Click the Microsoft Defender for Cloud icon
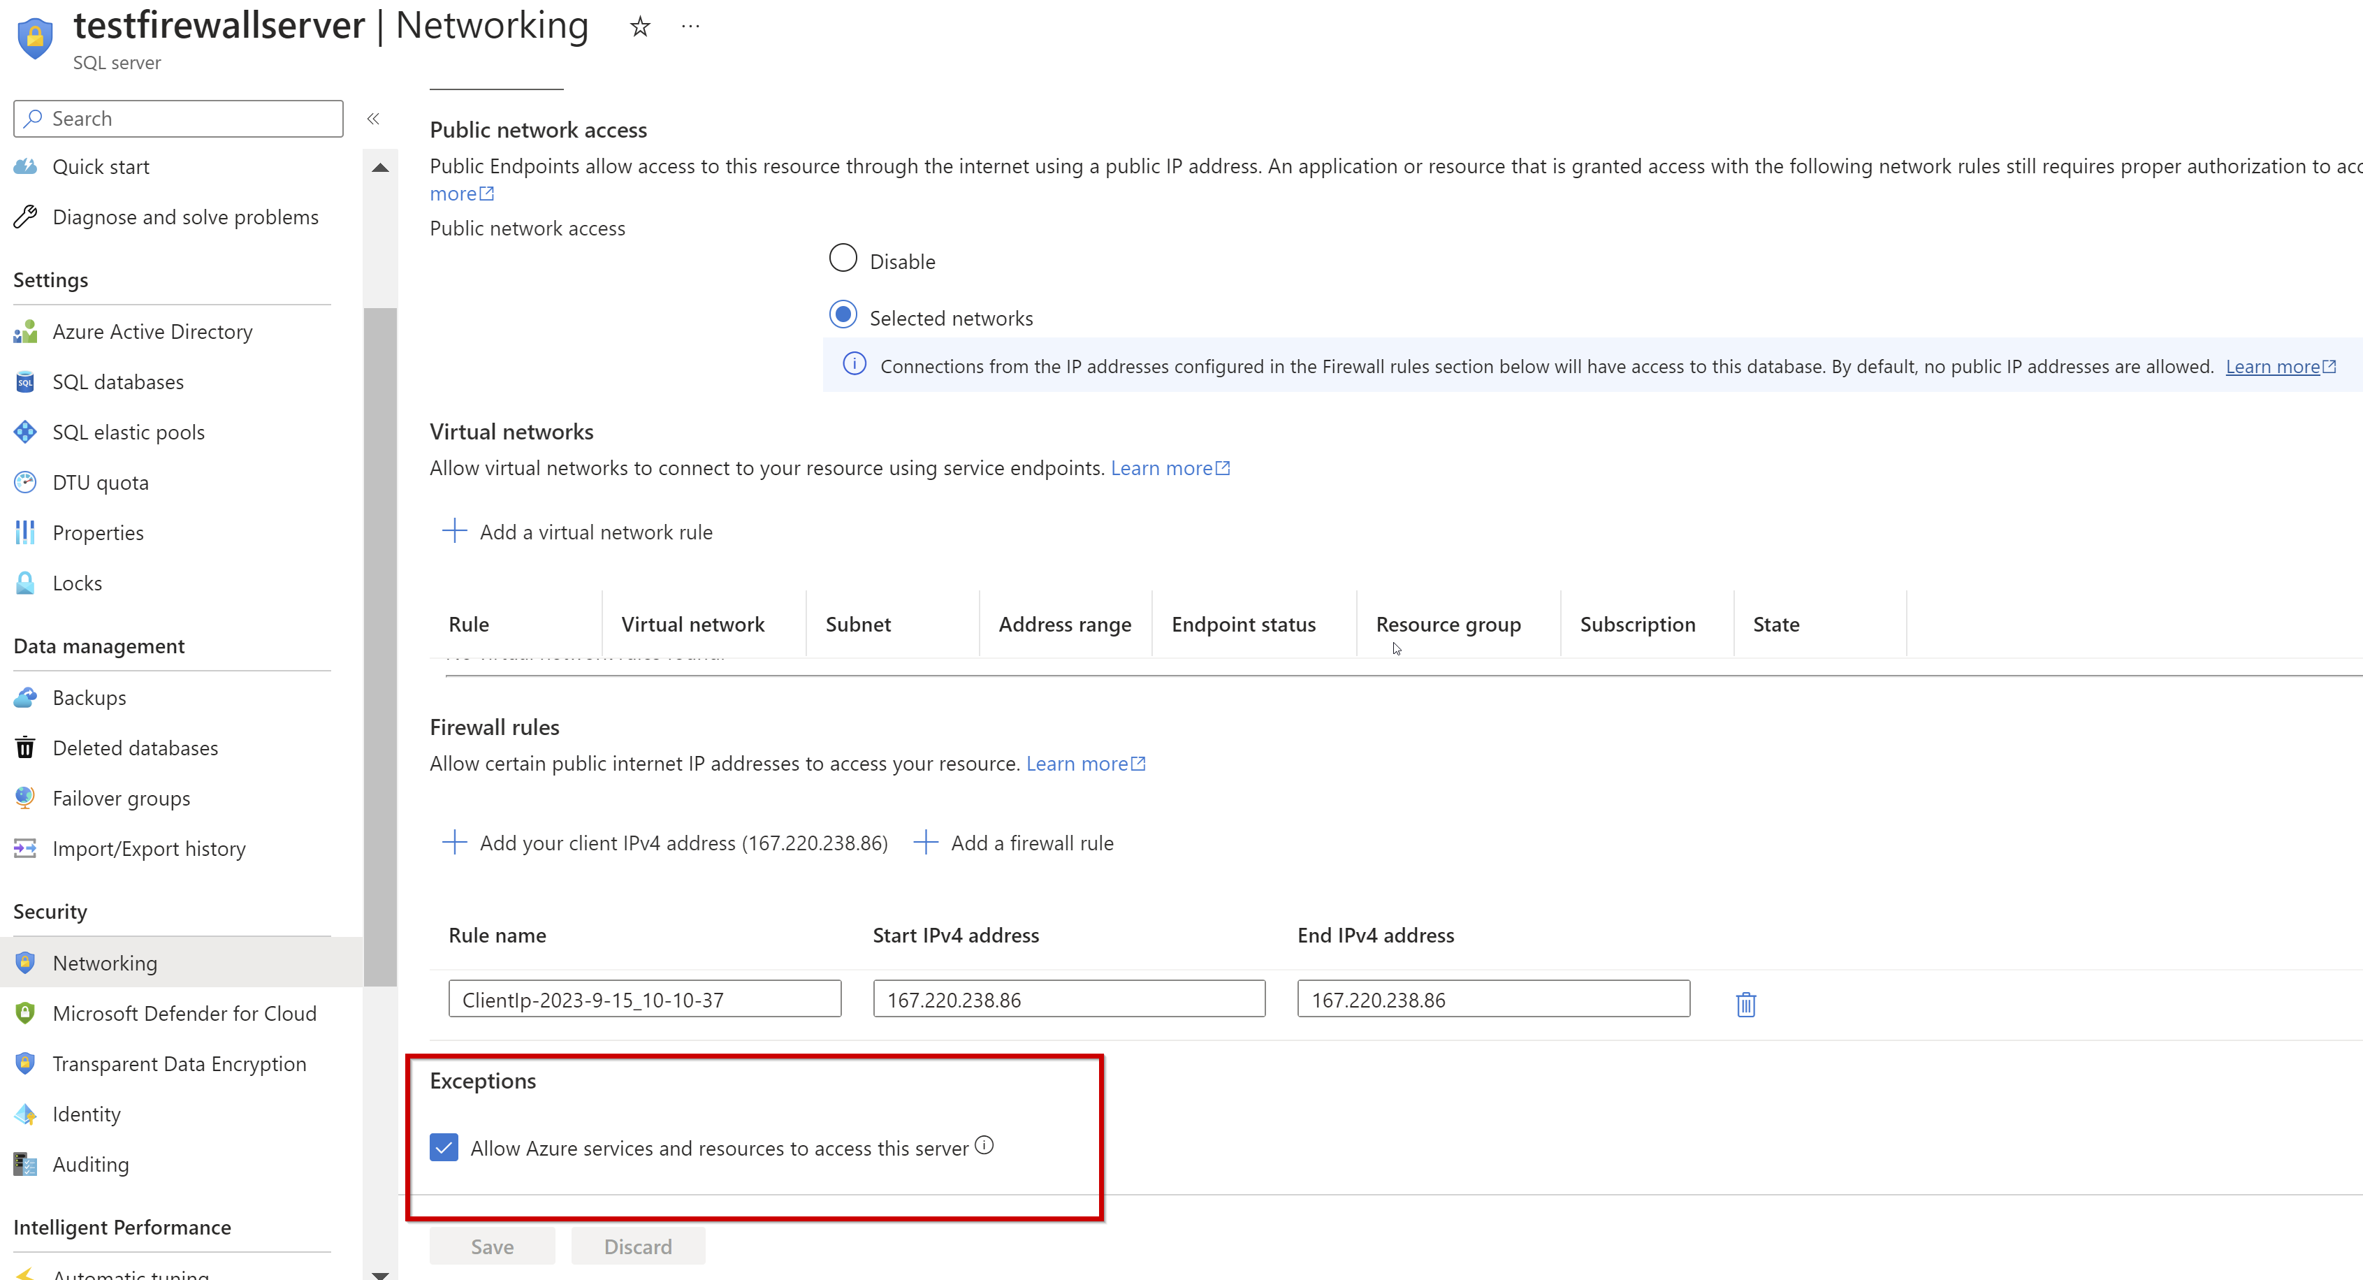The image size is (2363, 1280). 26,1013
